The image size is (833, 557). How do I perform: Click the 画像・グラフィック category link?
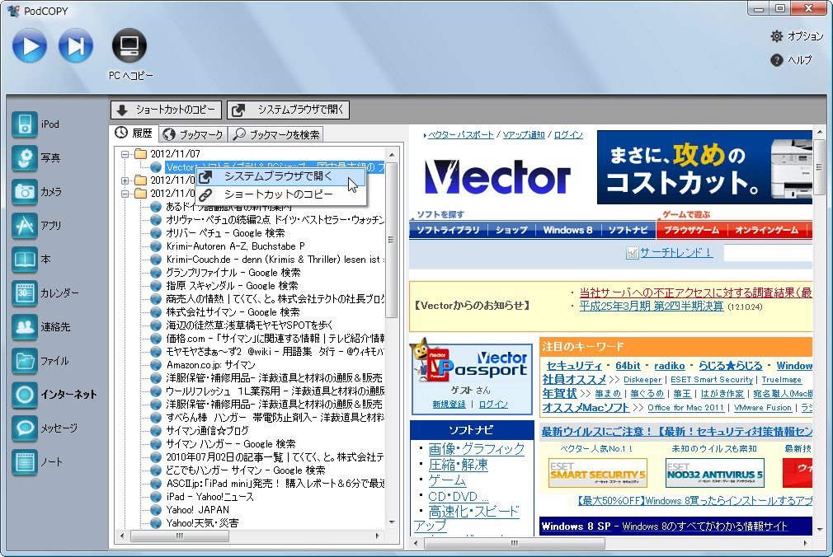pyautogui.click(x=477, y=449)
